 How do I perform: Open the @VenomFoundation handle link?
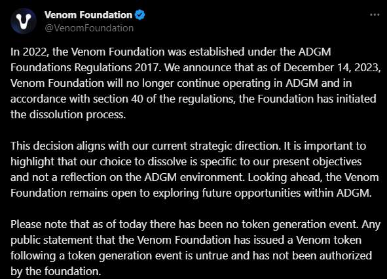(x=89, y=28)
